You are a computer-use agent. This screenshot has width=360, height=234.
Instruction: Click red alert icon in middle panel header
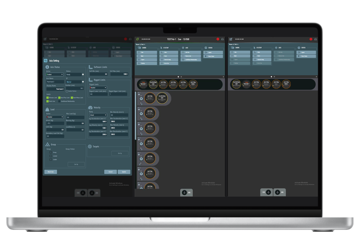tap(218, 39)
